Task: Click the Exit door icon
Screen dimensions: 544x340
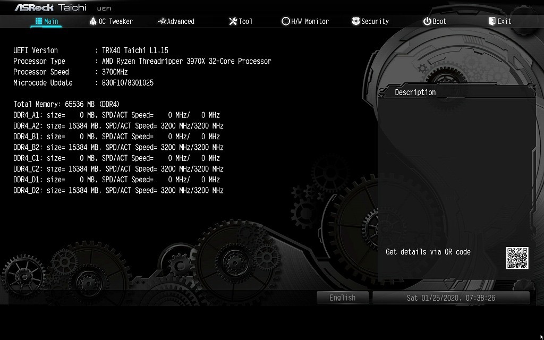Action: point(492,21)
